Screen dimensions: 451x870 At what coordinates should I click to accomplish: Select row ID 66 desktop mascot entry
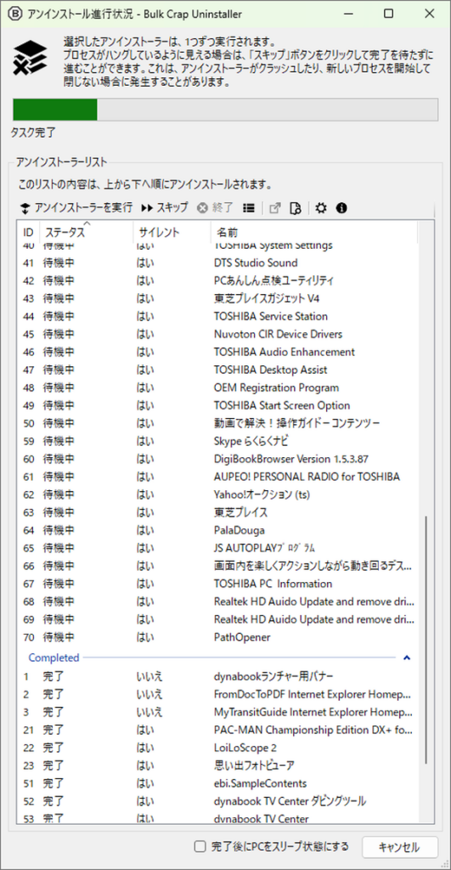pyautogui.click(x=218, y=566)
